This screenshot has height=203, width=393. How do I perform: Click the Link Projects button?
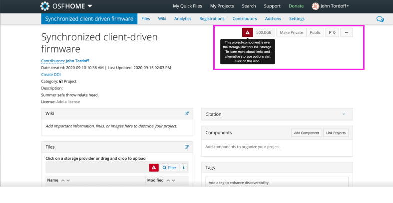click(336, 133)
